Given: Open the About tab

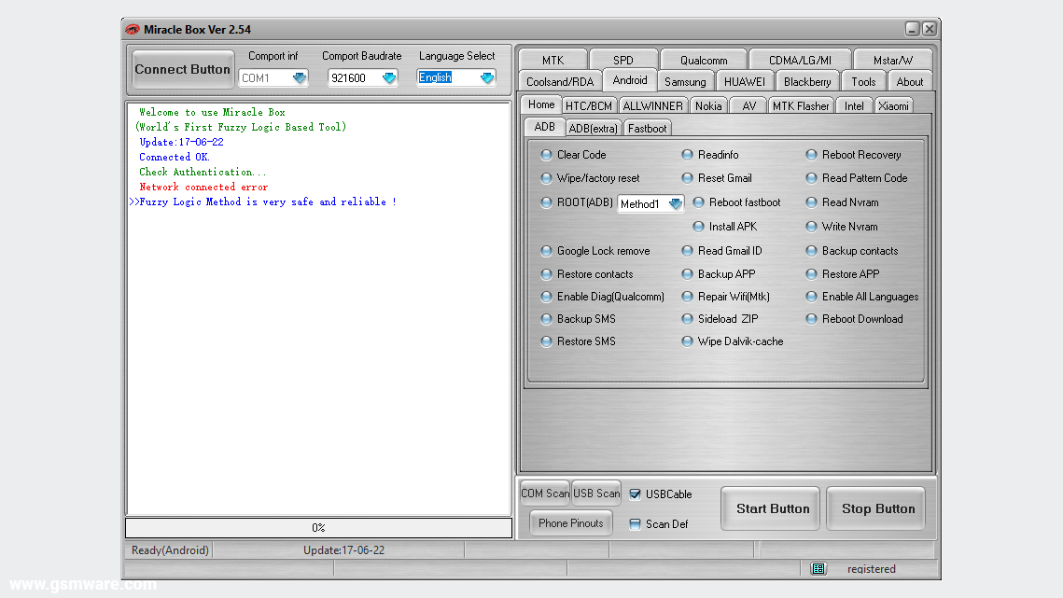Looking at the screenshot, I should click(910, 82).
